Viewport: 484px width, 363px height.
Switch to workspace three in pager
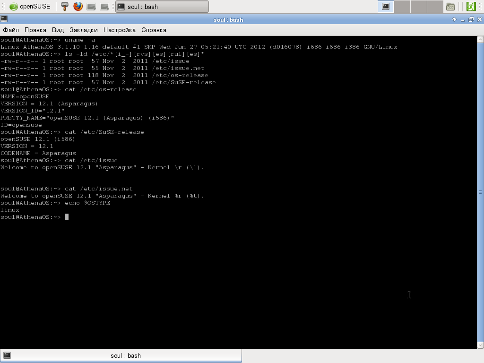tap(419, 7)
